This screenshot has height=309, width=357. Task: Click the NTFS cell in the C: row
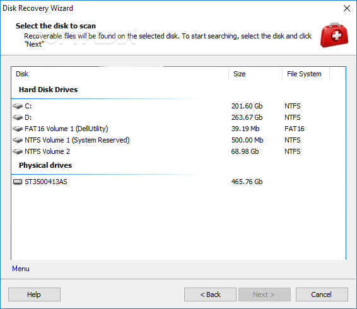click(293, 106)
